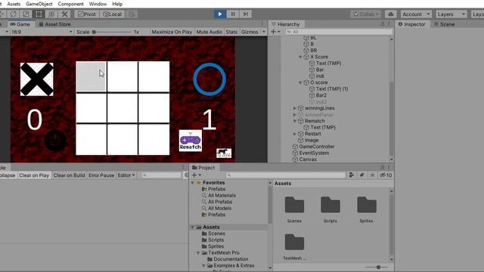
Task: Click the top-left tic-tac-toe cell
Action: [91, 76]
